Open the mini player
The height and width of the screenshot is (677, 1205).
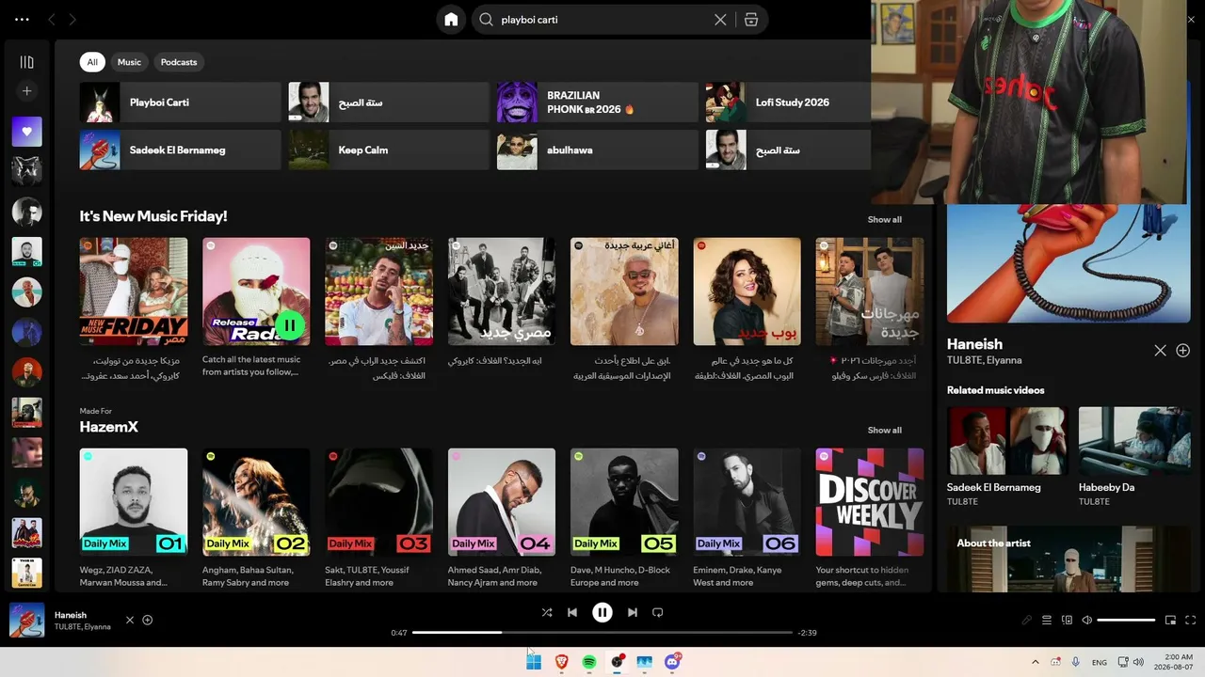click(x=1170, y=621)
